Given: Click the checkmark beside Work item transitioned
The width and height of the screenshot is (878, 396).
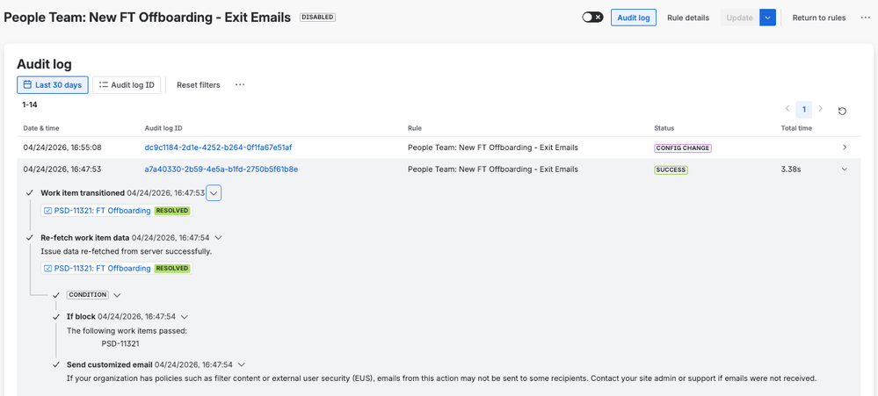Looking at the screenshot, I should pyautogui.click(x=30, y=193).
